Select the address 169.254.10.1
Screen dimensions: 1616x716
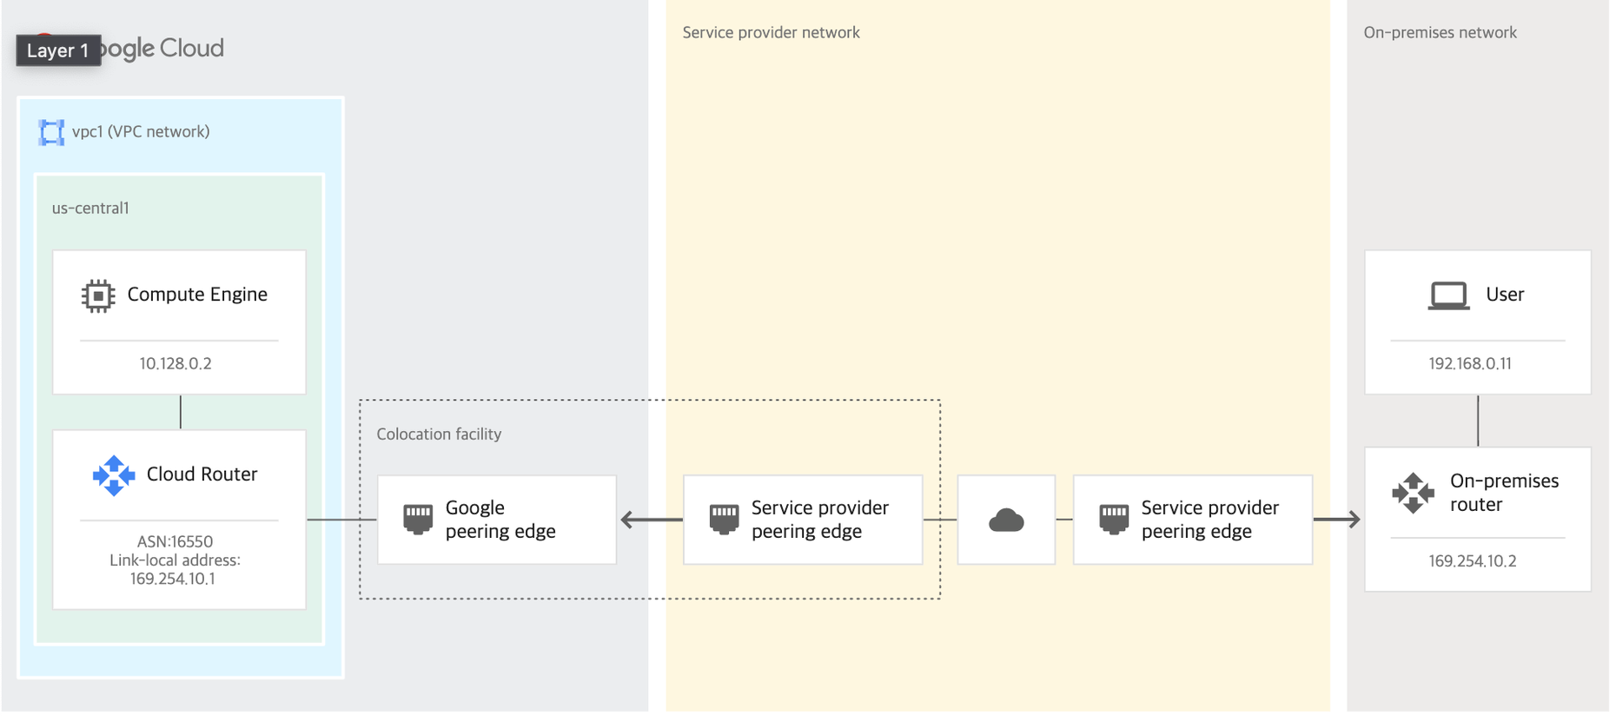(x=173, y=579)
